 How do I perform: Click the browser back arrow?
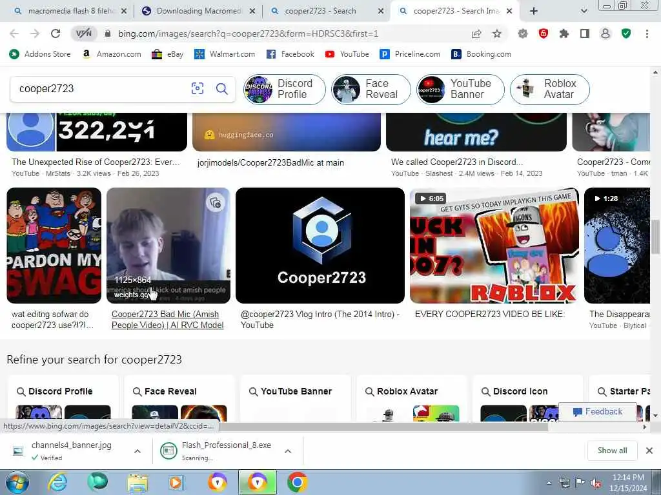[14, 34]
